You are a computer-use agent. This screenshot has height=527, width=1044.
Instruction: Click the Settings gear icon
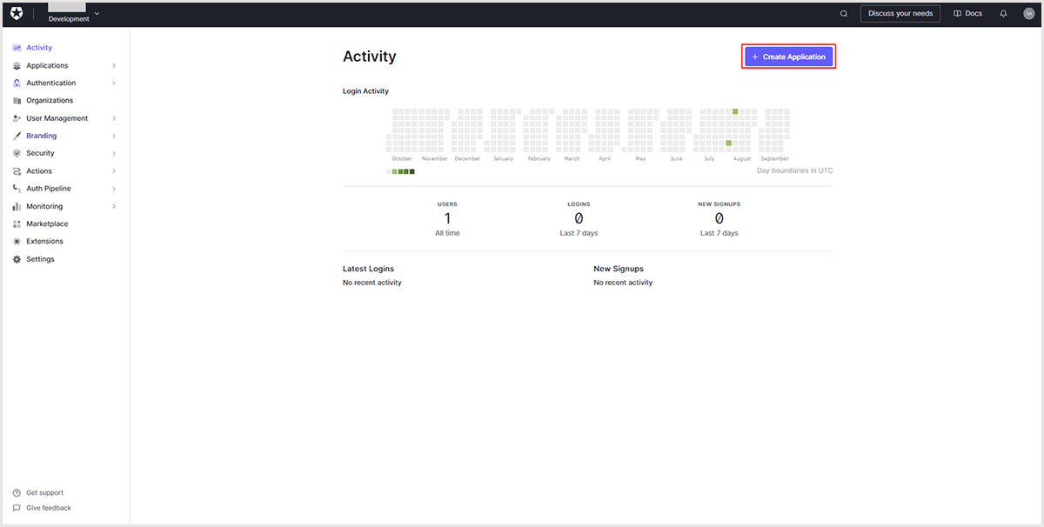click(17, 259)
